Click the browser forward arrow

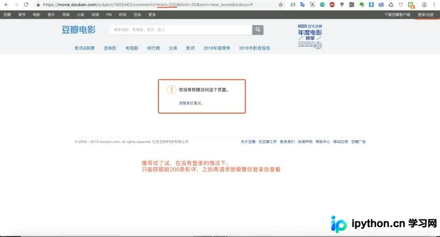click(x=16, y=5)
